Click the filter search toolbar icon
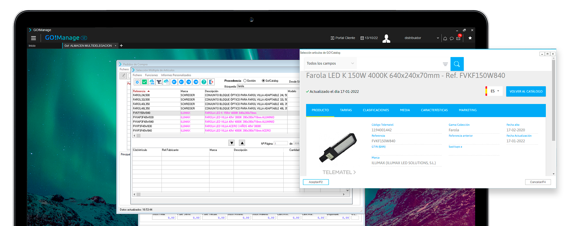Image resolution: width=569 pixels, height=226 pixels. (159, 82)
